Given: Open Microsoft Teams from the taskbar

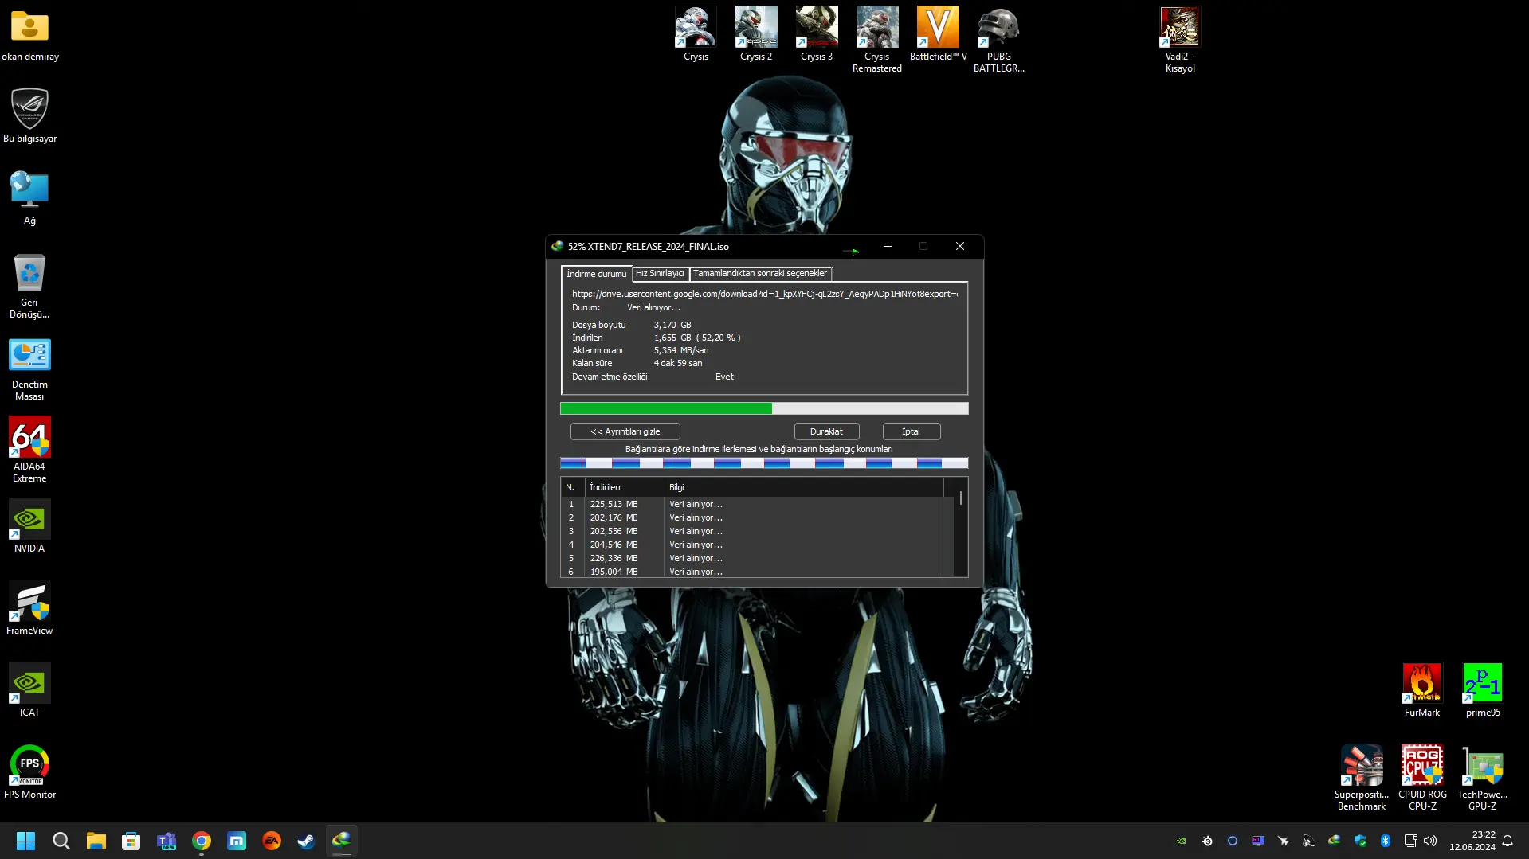Looking at the screenshot, I should pyautogui.click(x=167, y=841).
